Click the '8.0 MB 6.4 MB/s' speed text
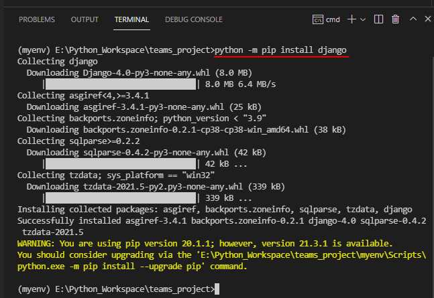 point(240,84)
